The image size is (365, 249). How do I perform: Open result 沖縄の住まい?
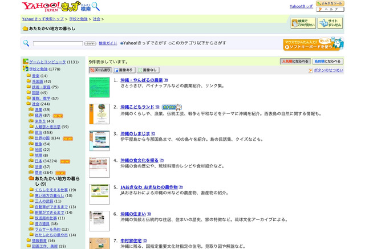(x=133, y=214)
